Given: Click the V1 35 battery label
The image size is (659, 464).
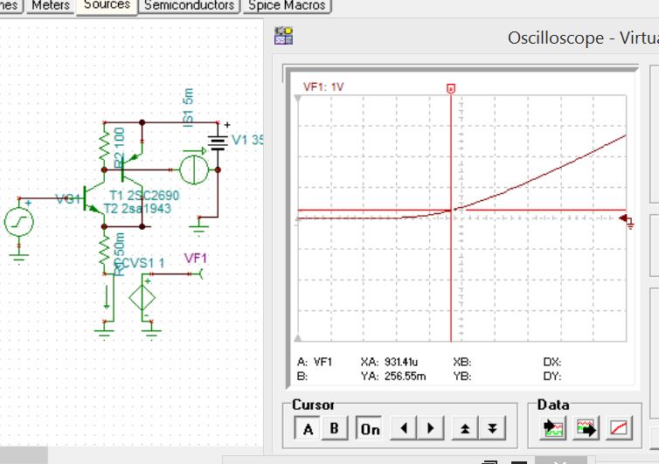Looking at the screenshot, I should coord(247,140).
